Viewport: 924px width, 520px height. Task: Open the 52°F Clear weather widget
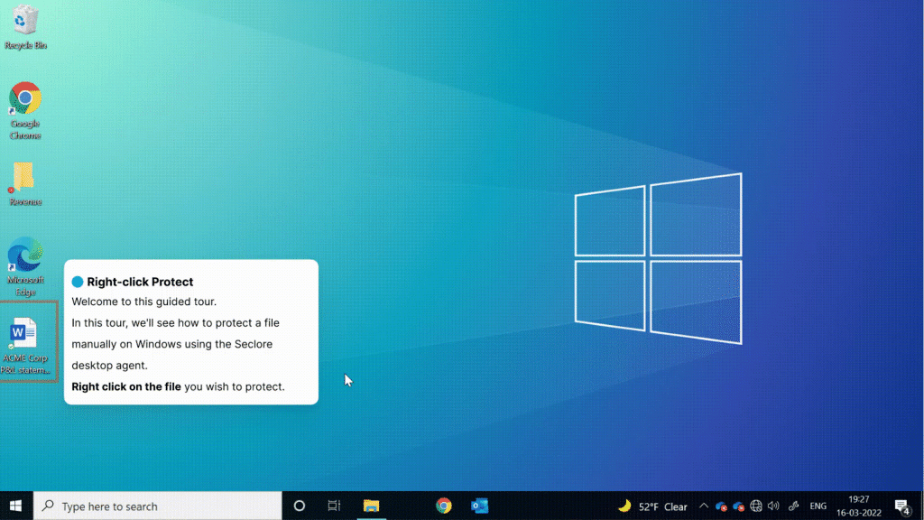(x=652, y=506)
